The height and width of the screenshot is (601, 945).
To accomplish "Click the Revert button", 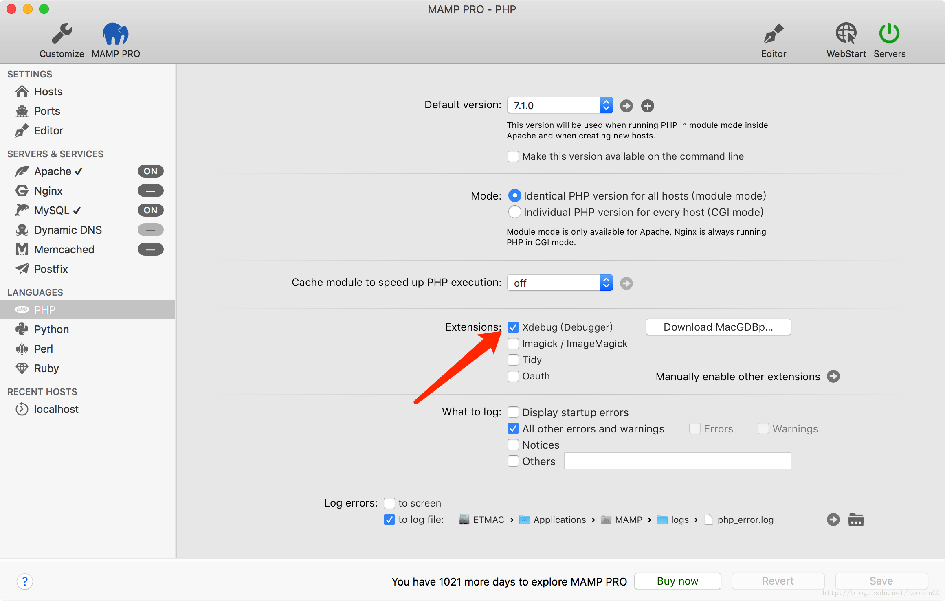I will [x=778, y=581].
